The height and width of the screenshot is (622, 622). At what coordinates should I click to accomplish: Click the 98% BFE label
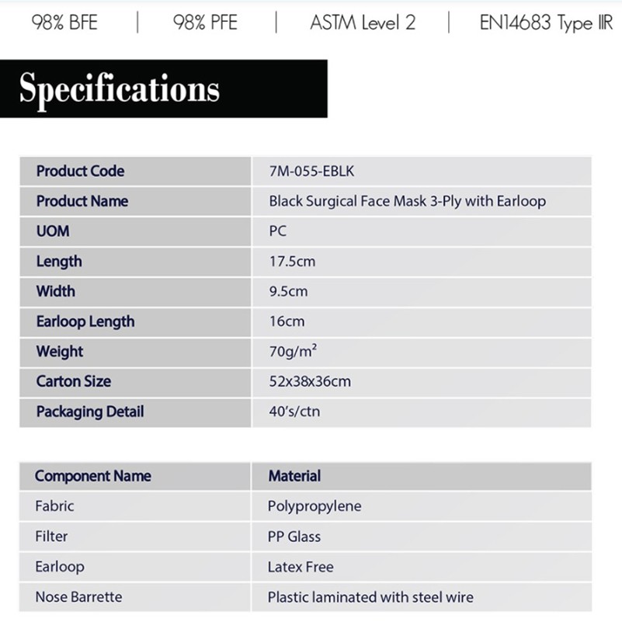[x=64, y=23]
